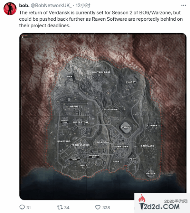This screenshot has height=213, width=190.
Task: Open the Verdansk map image
Action: [x=103, y=116]
